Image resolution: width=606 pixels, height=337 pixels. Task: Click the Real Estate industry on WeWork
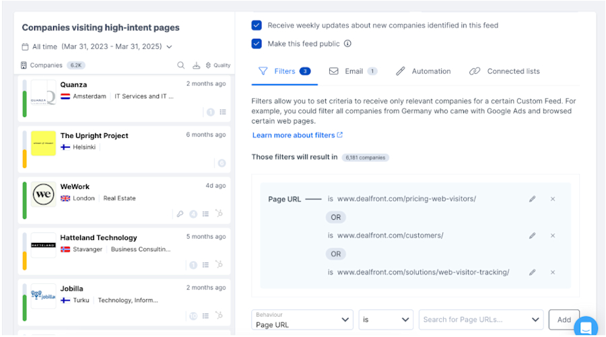point(119,198)
